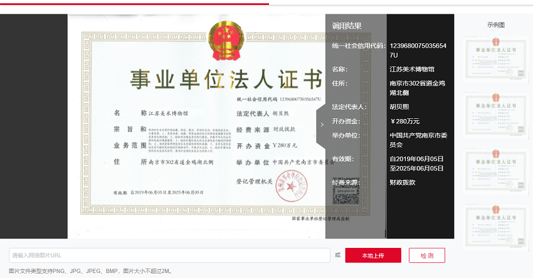Click the name value 江苏美术博物馆
The width and height of the screenshot is (533, 278).
[412, 69]
